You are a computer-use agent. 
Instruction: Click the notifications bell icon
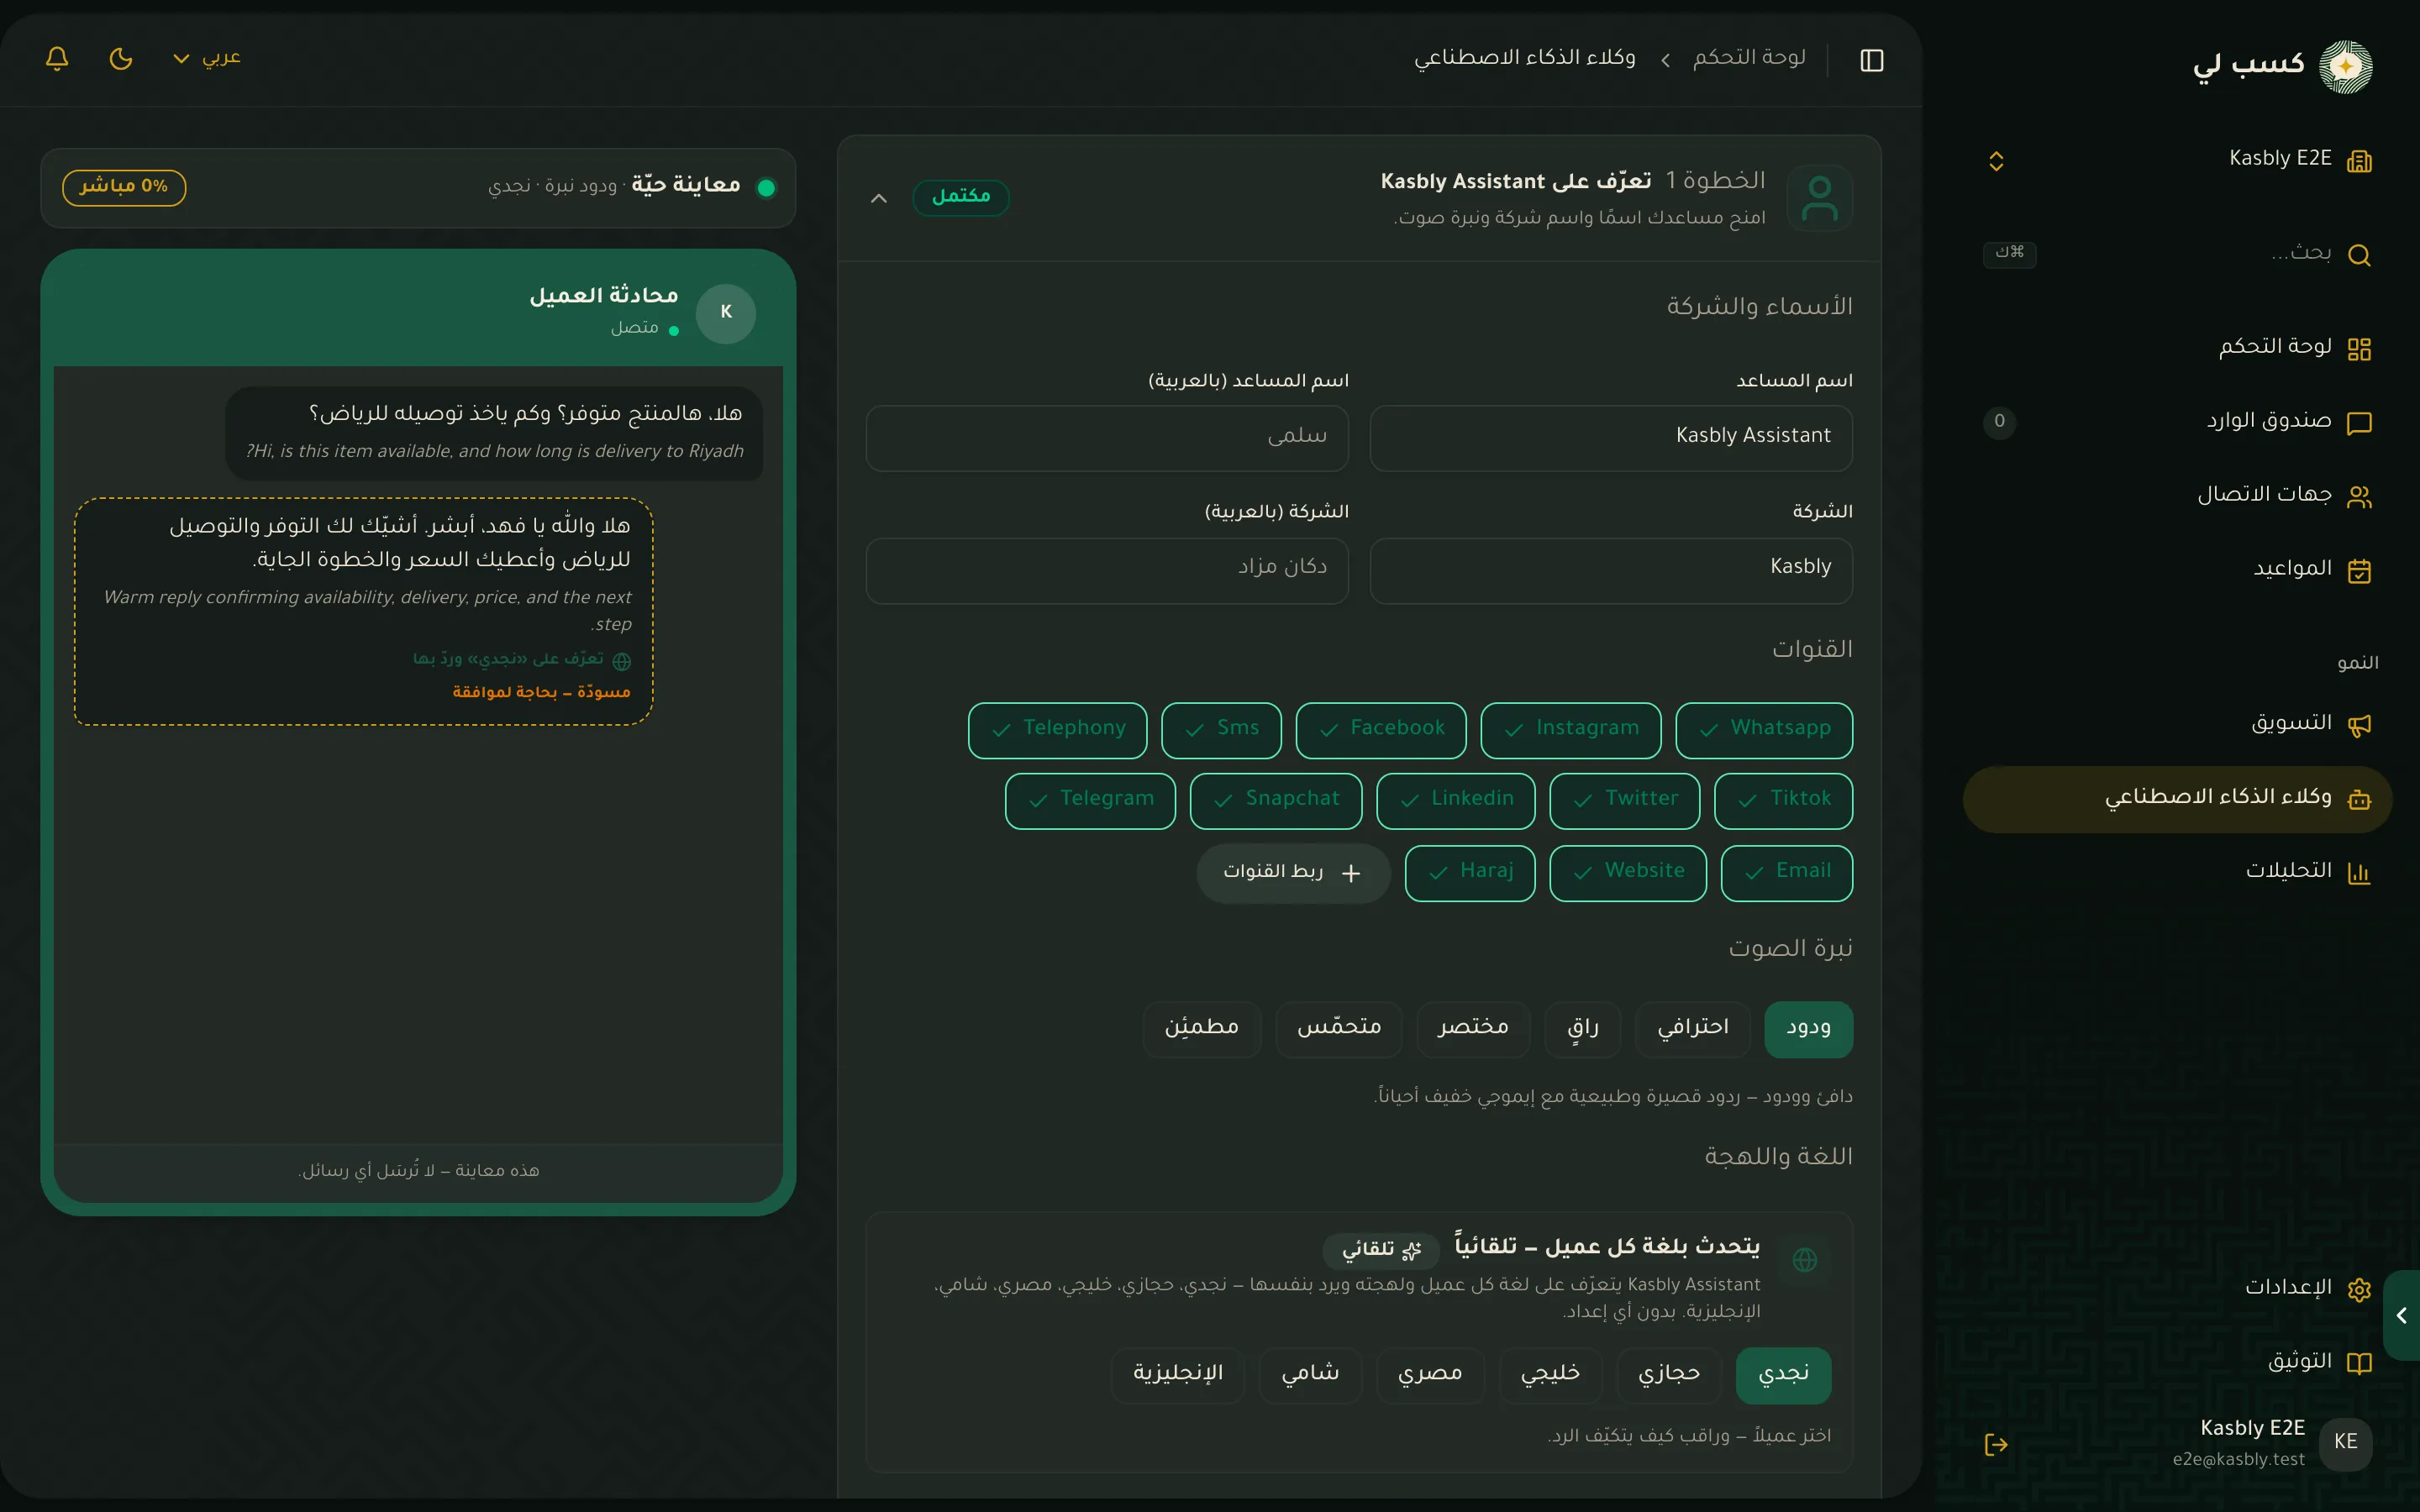[x=57, y=59]
